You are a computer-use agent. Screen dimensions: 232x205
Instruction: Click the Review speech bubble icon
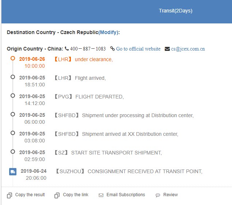point(158,195)
